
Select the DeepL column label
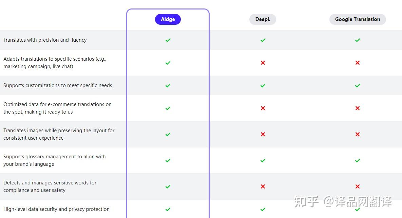(263, 19)
